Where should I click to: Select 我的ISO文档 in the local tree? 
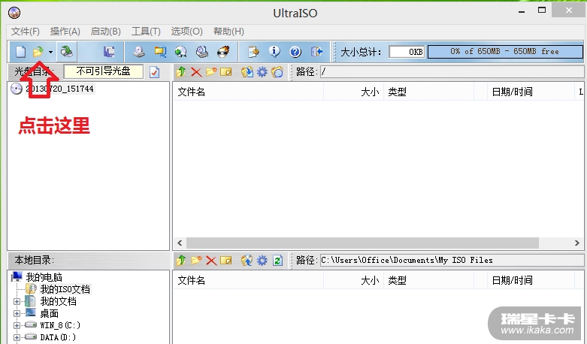[x=65, y=289]
